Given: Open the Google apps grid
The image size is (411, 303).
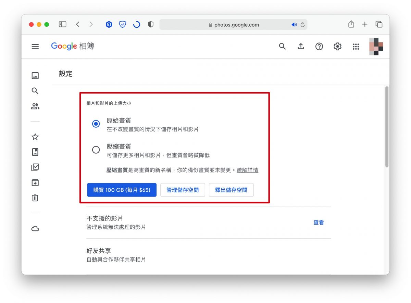Looking at the screenshot, I should tap(356, 47).
